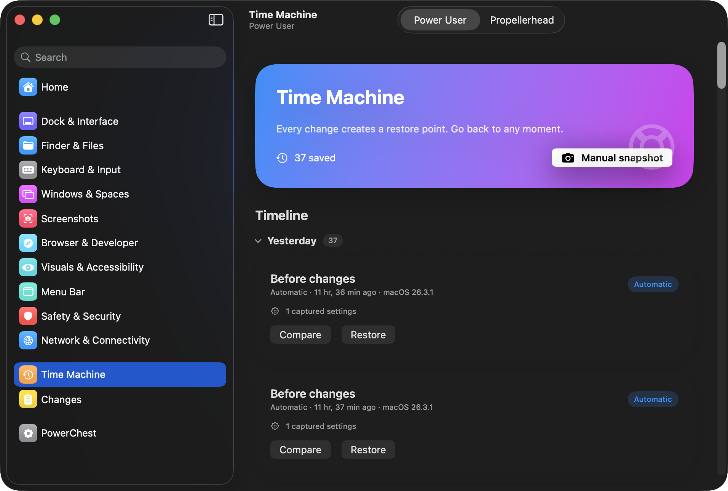Click the vertical scrollbar thumb

721,65
